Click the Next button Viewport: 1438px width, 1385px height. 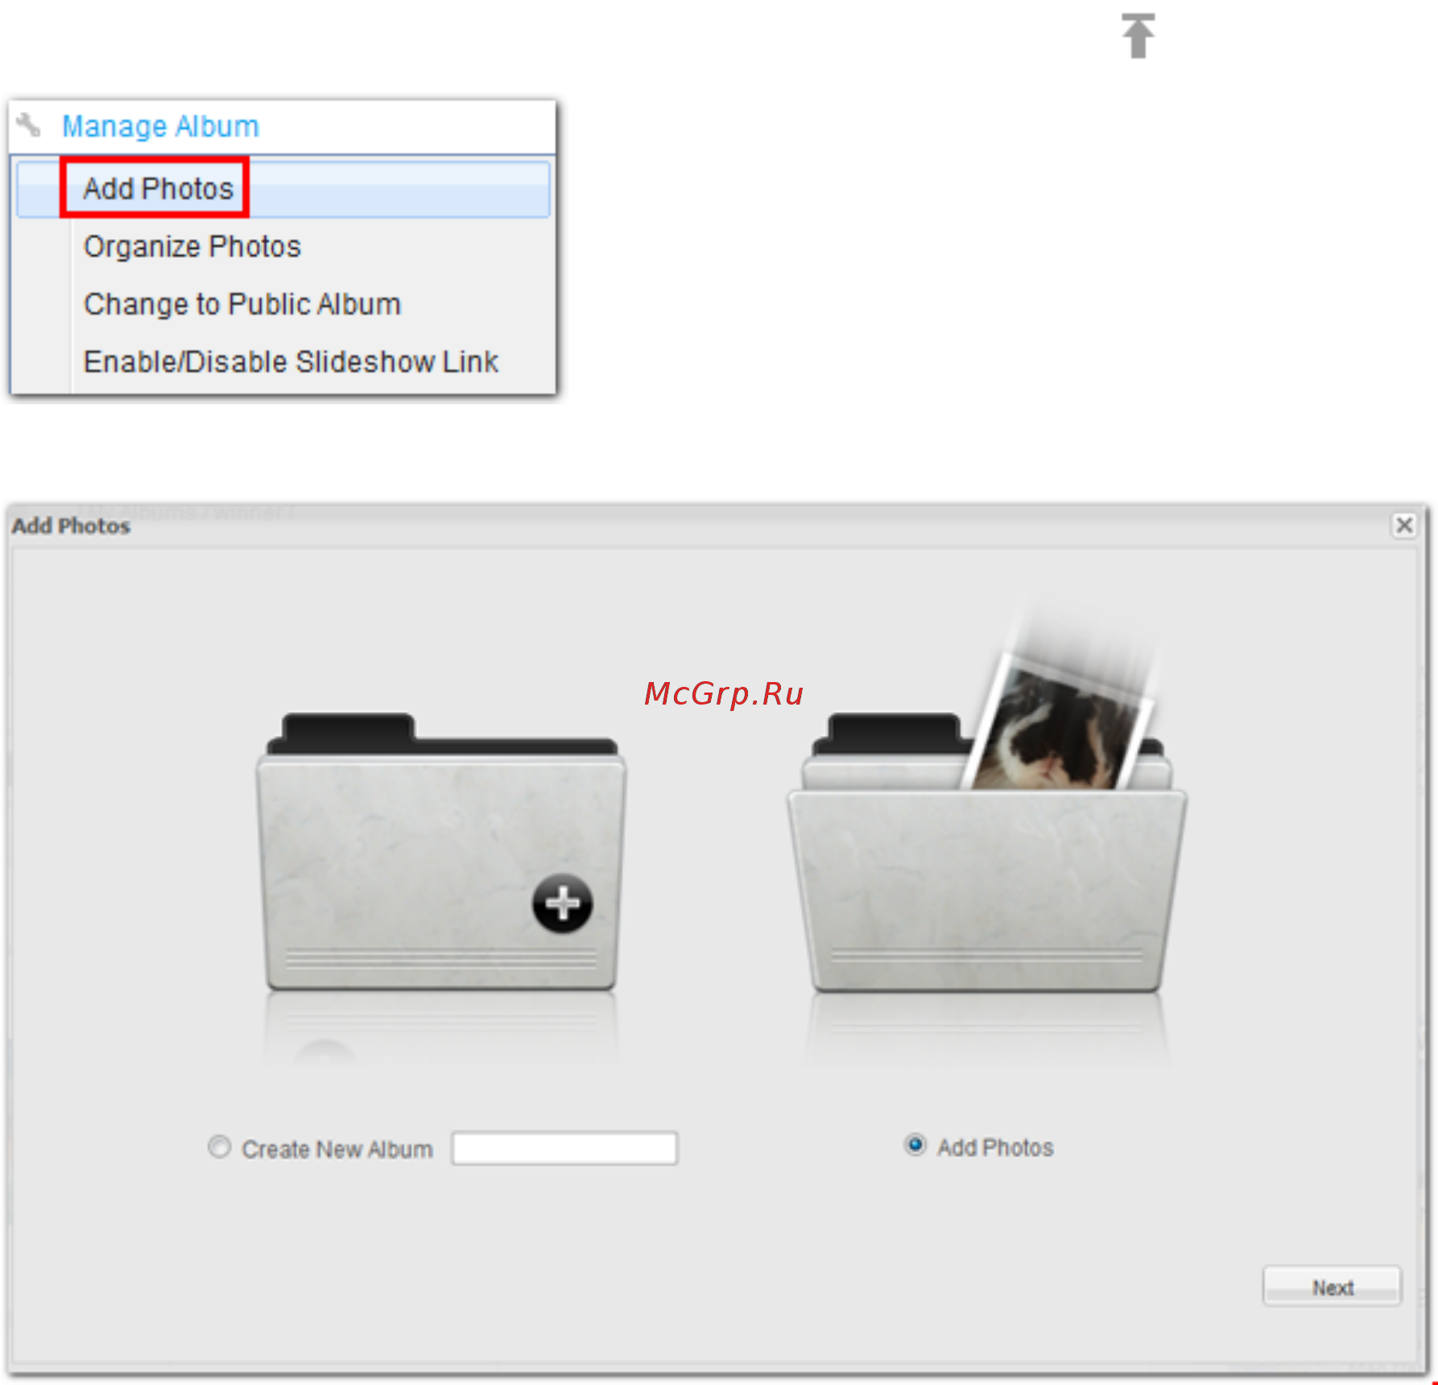1332,1287
